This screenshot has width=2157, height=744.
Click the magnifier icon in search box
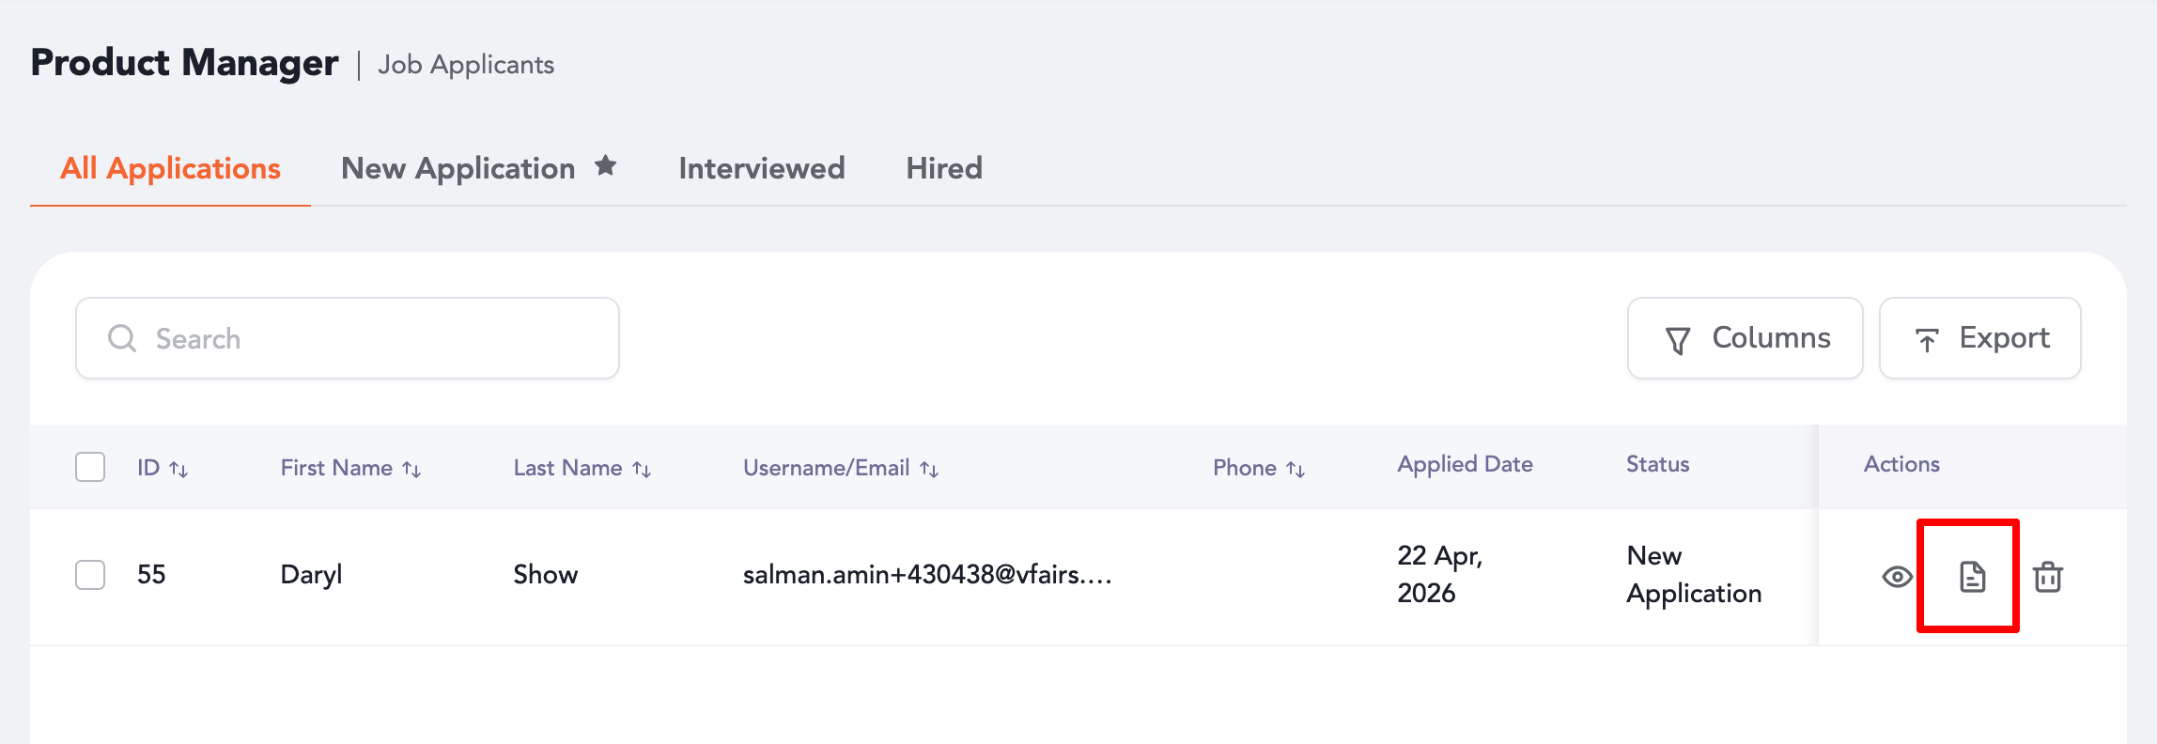tap(122, 338)
